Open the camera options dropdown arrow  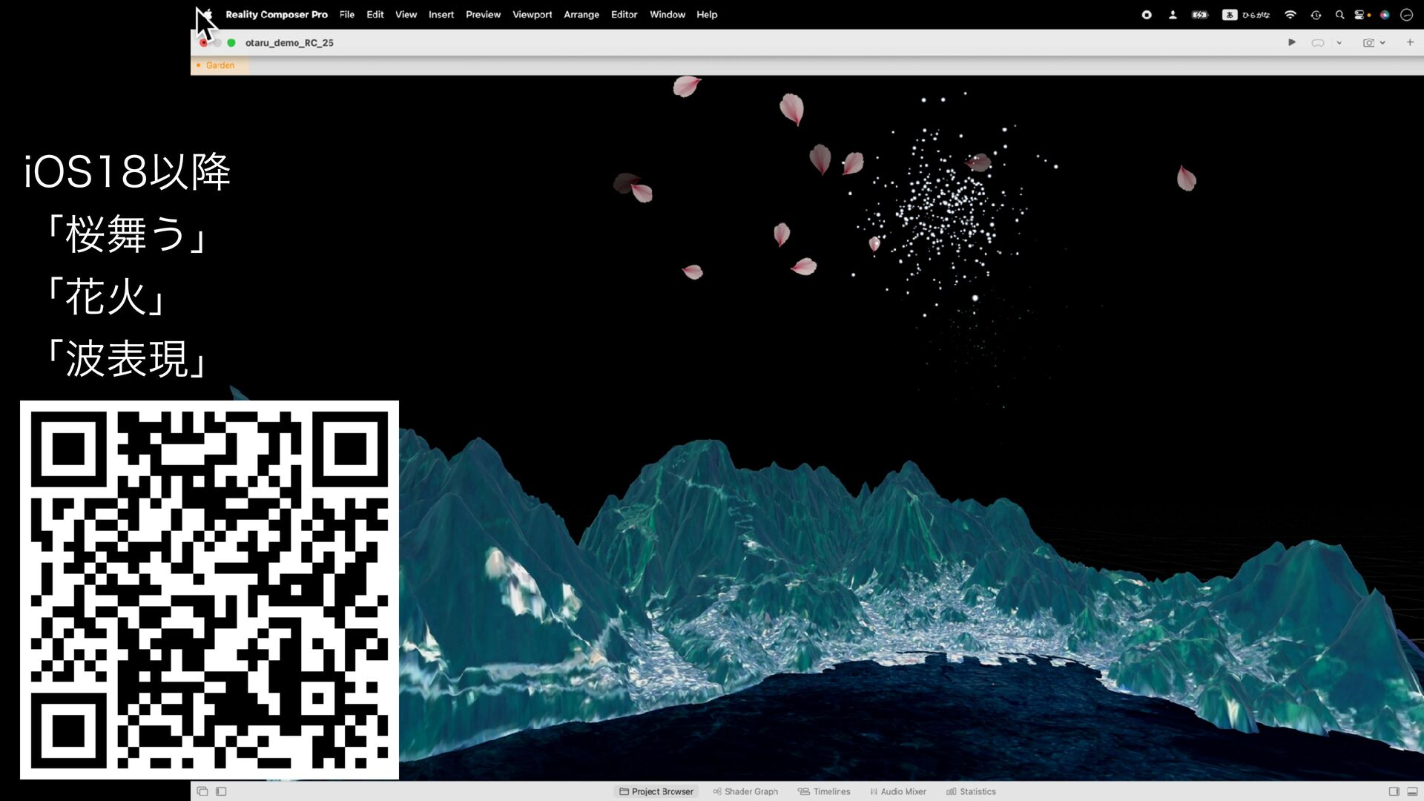[x=1382, y=43]
